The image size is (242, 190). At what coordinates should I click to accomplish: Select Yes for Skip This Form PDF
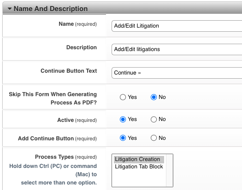pyautogui.click(x=123, y=97)
